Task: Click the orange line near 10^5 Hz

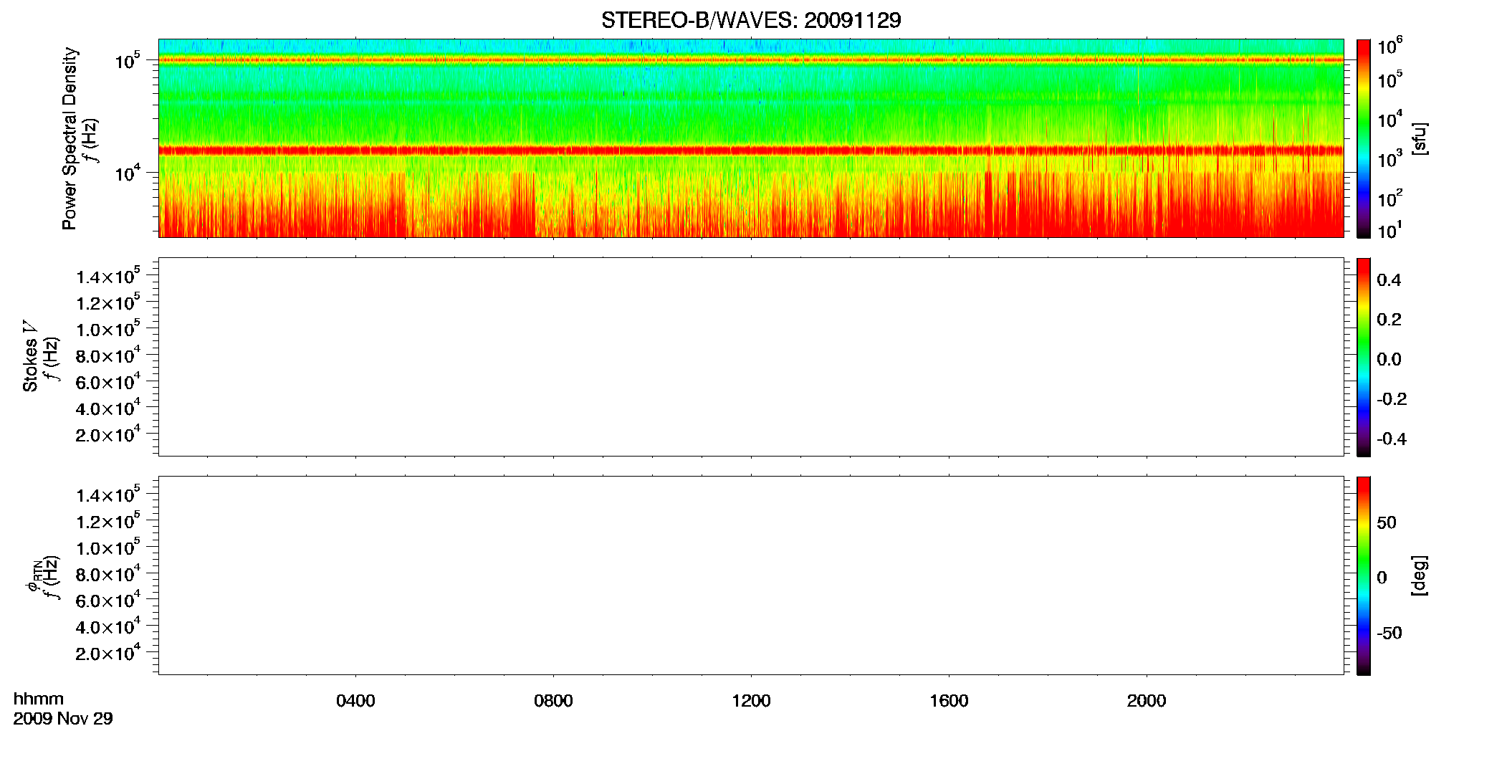Action: (751, 60)
